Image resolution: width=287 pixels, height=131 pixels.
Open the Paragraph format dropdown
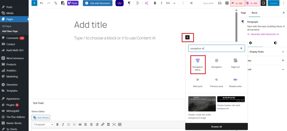click(x=43, y=124)
